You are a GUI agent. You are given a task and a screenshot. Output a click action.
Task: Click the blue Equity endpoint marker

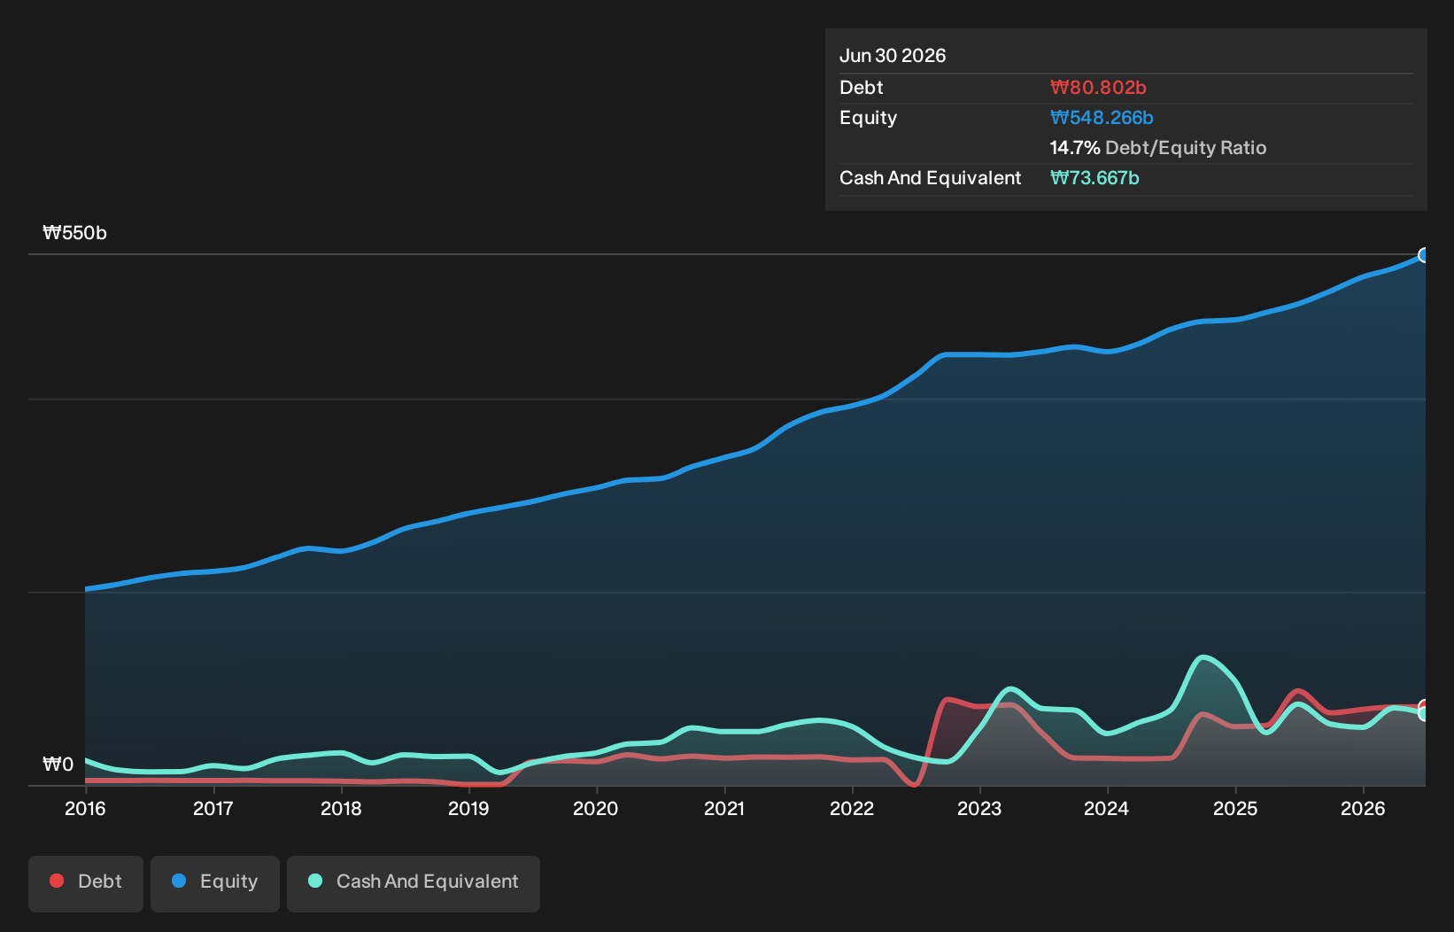click(1424, 255)
